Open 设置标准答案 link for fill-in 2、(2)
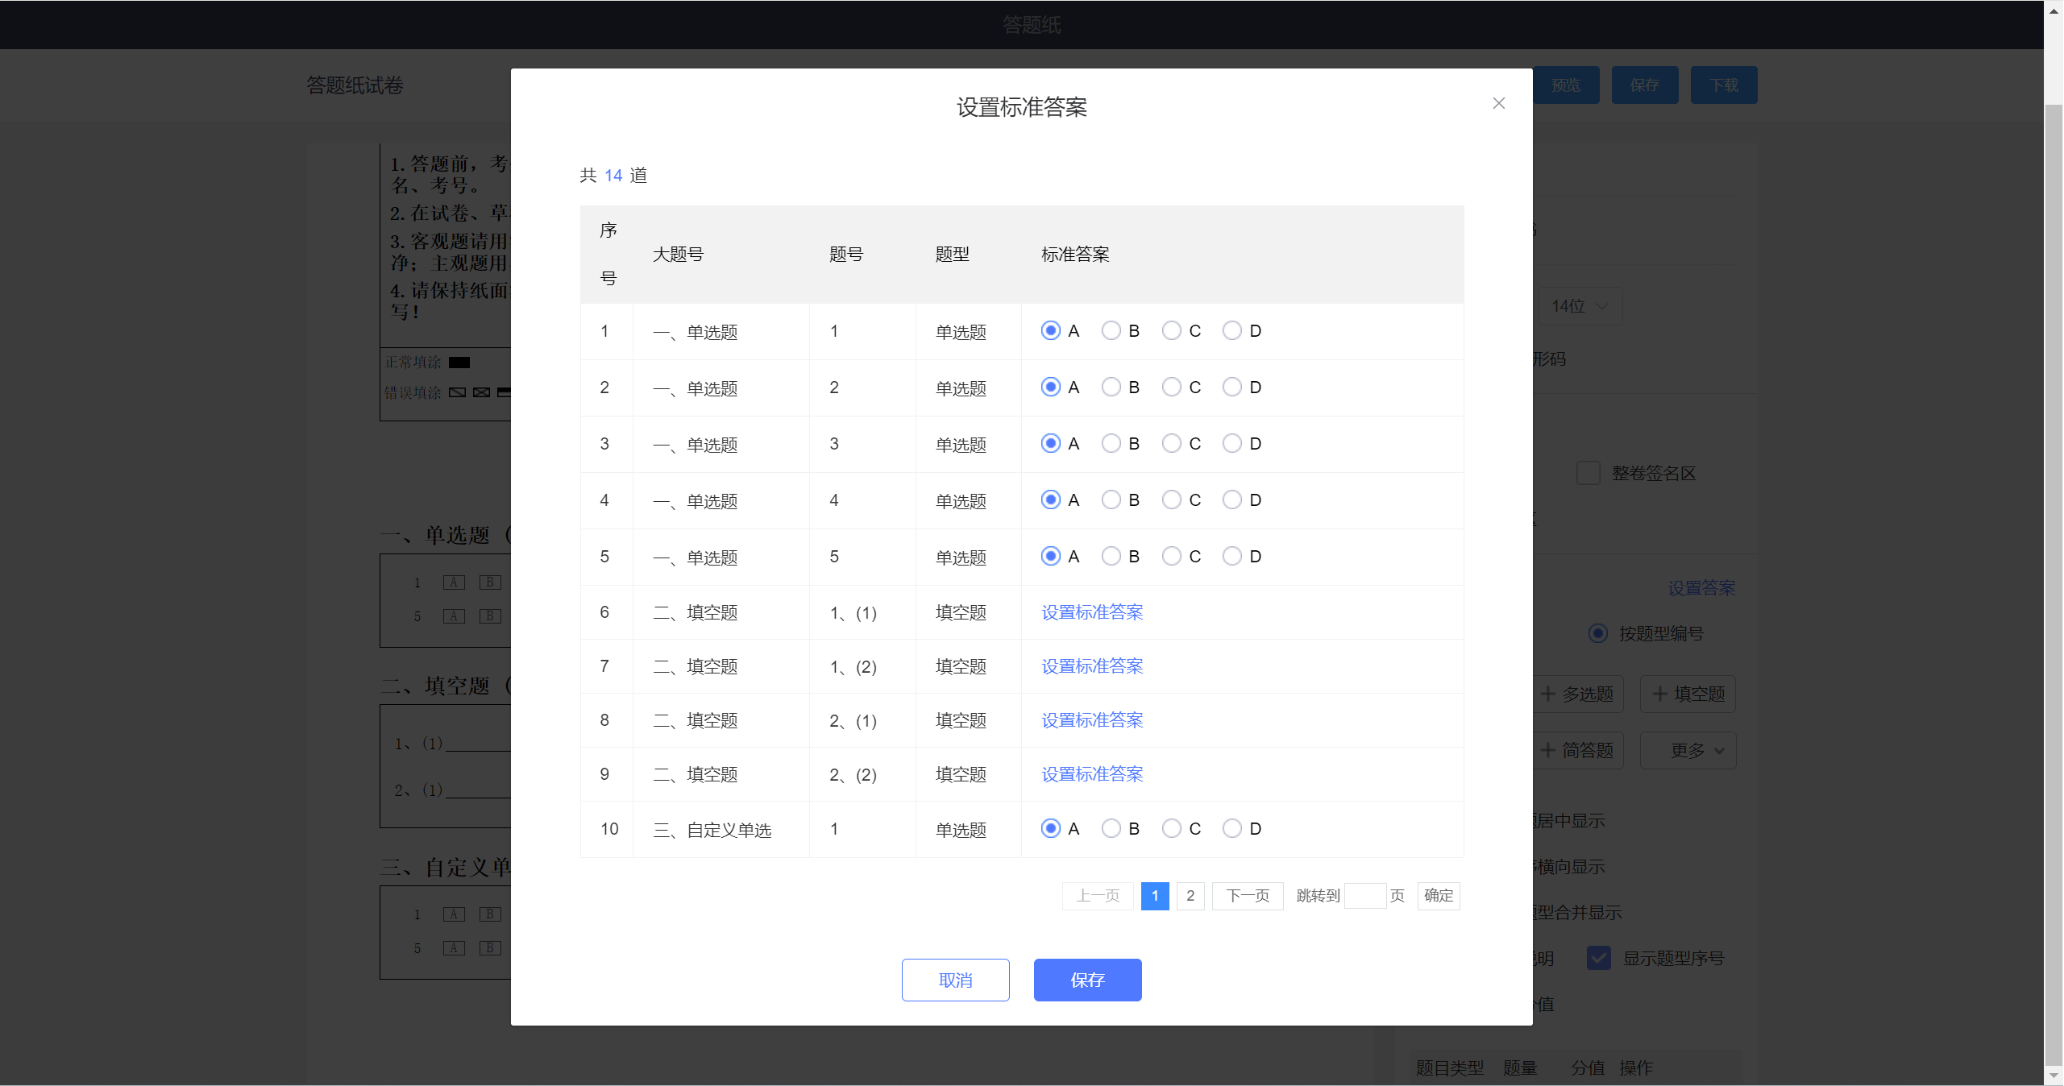This screenshot has width=2064, height=1086. point(1092,774)
